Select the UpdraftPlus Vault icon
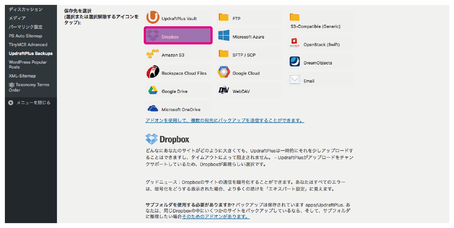Image resolution: width=454 pixels, height=228 pixels. (x=153, y=17)
